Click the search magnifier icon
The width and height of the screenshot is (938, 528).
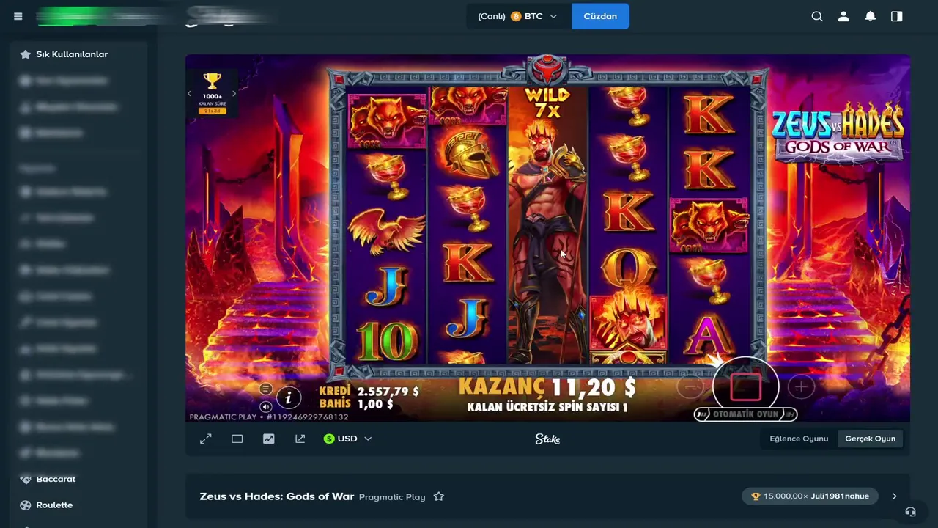click(x=817, y=16)
